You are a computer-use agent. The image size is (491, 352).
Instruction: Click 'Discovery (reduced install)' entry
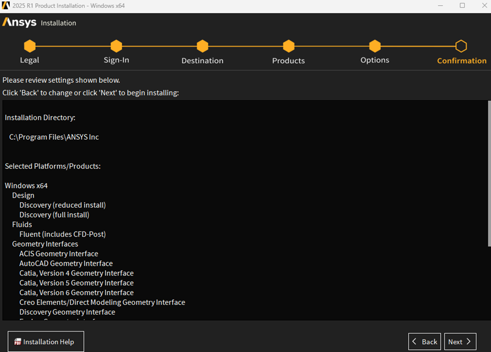[62, 205]
